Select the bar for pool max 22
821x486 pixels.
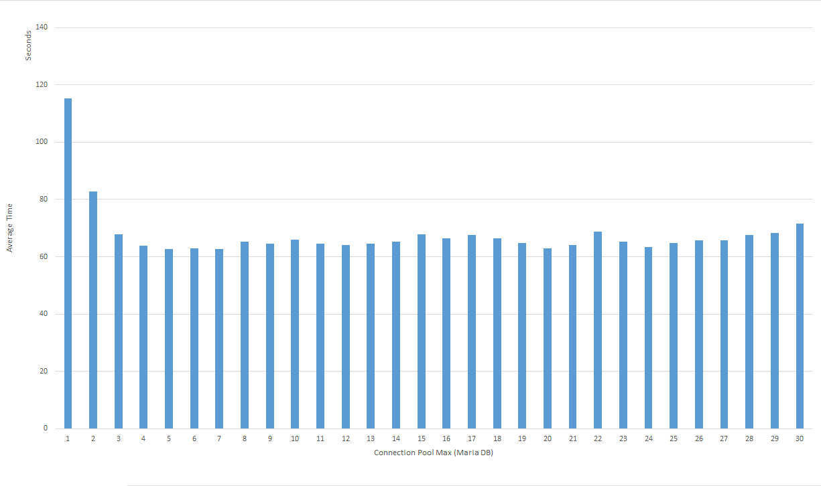[x=598, y=329]
